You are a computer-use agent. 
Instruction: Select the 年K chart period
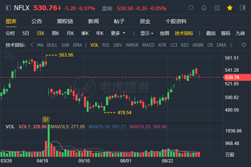pos(100,33)
